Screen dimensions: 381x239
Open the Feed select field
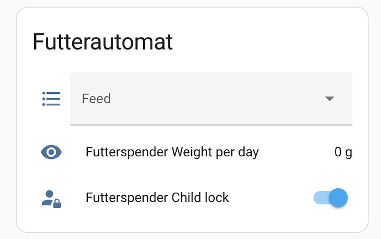211,99
